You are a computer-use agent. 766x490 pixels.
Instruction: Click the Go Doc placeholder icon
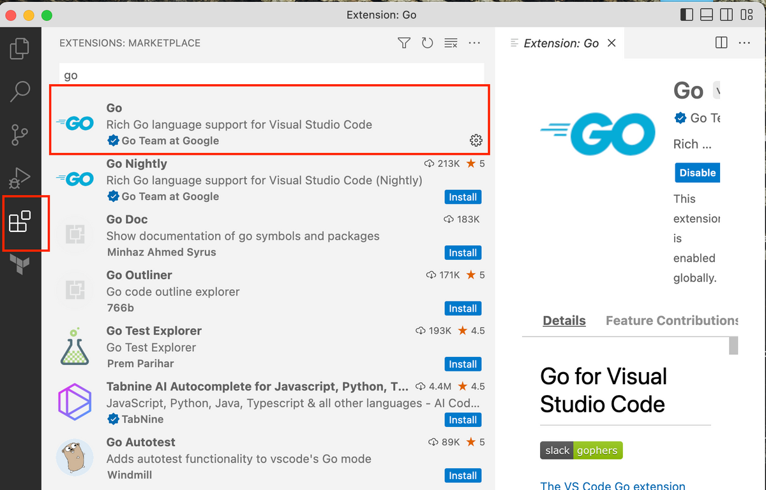coord(75,236)
